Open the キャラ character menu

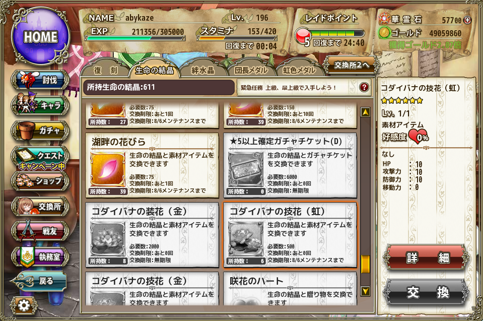[41, 105]
